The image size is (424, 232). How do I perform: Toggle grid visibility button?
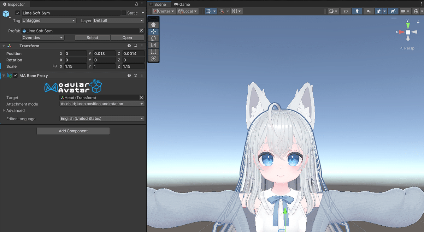[x=208, y=11]
